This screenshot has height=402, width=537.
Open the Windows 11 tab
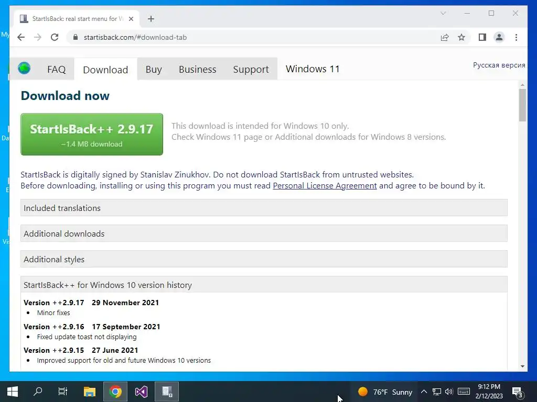313,69
